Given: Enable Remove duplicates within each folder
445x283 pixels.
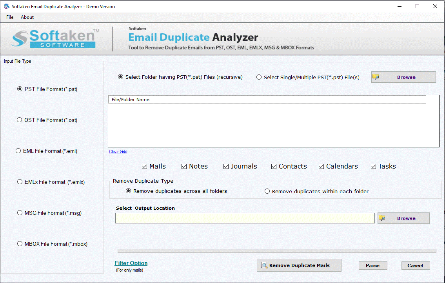Looking at the screenshot, I should tap(267, 191).
